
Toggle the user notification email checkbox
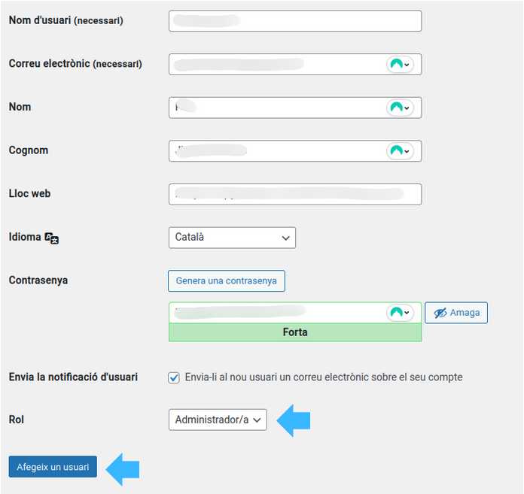click(x=174, y=377)
